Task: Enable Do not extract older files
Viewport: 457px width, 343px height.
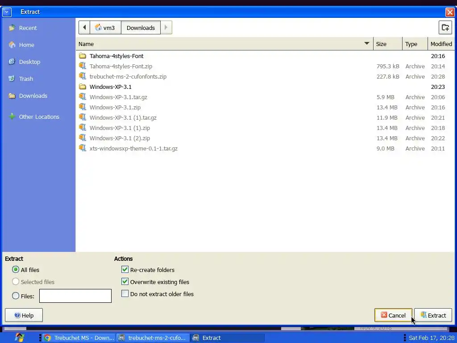Action: [x=125, y=293]
